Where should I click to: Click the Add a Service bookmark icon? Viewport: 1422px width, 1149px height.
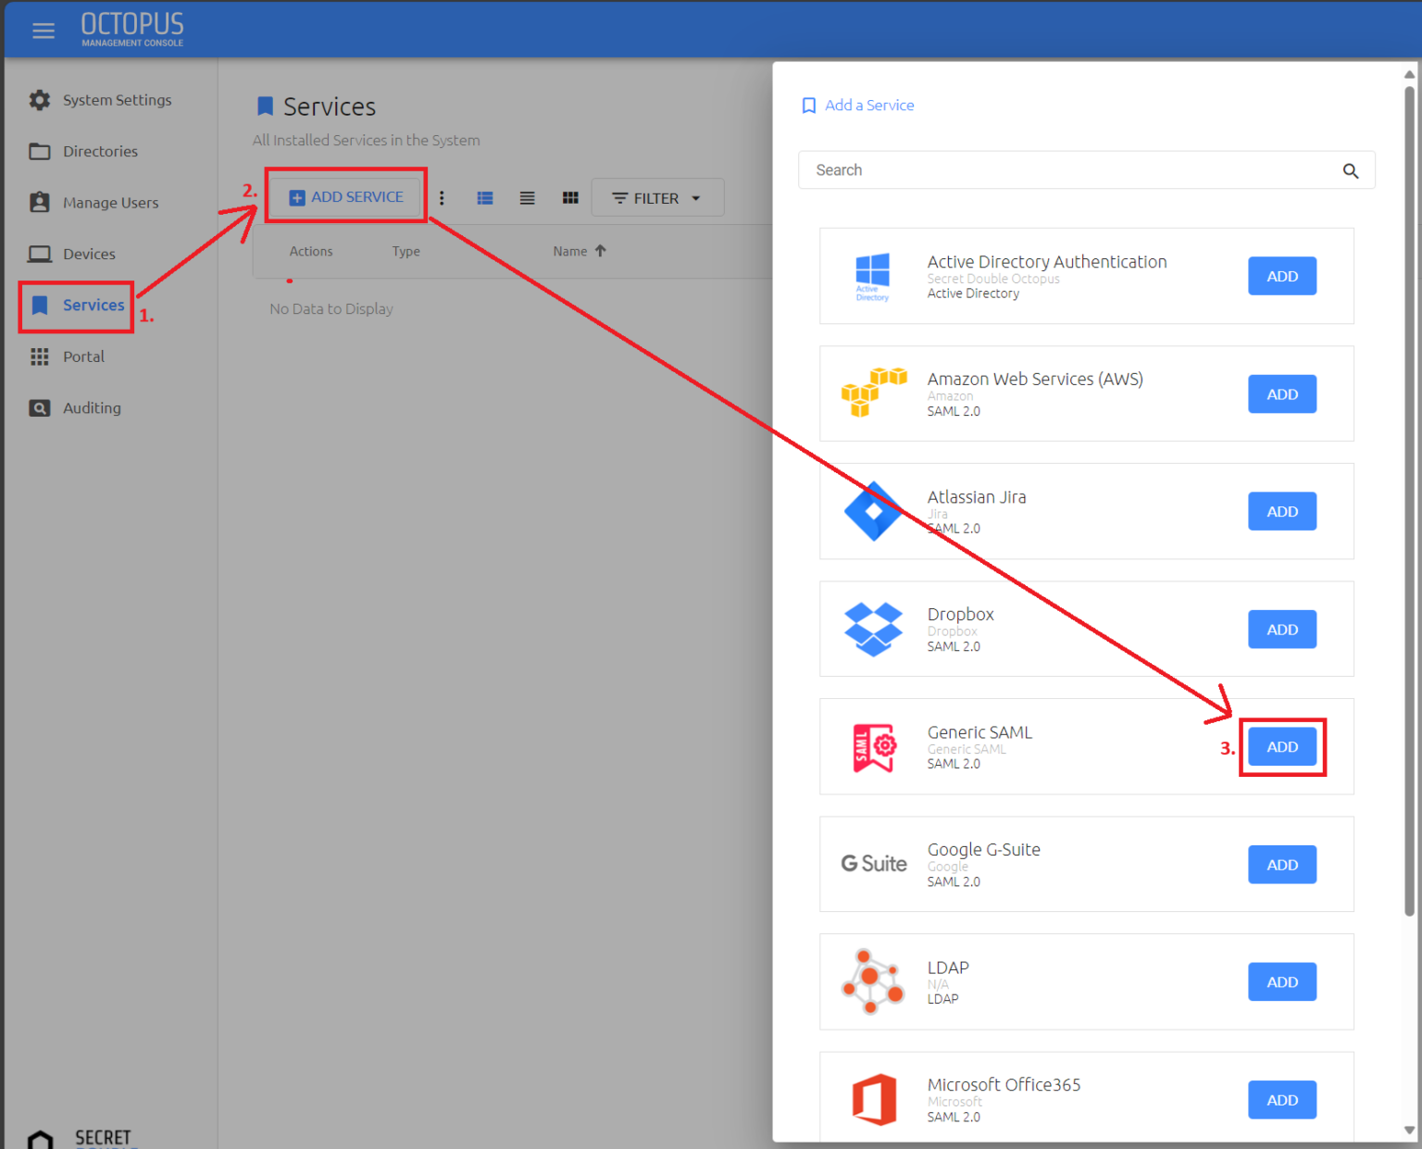[808, 105]
